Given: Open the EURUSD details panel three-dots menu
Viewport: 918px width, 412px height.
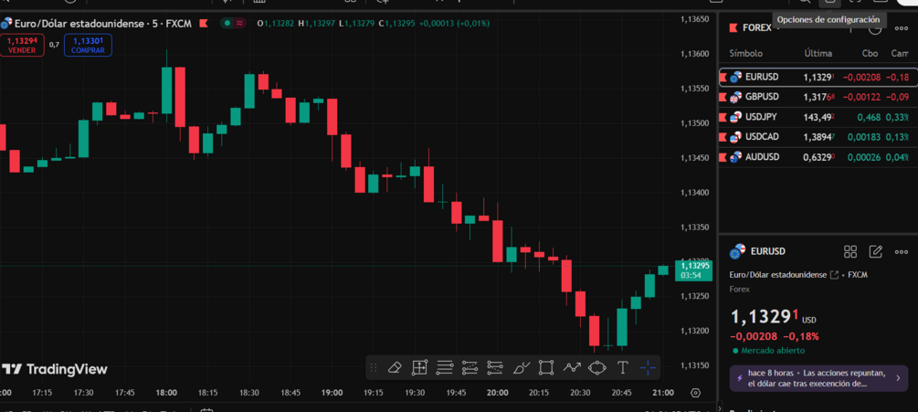Looking at the screenshot, I should click(901, 251).
